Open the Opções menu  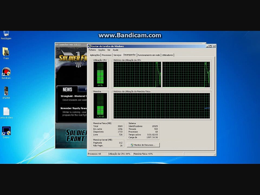point(102,50)
